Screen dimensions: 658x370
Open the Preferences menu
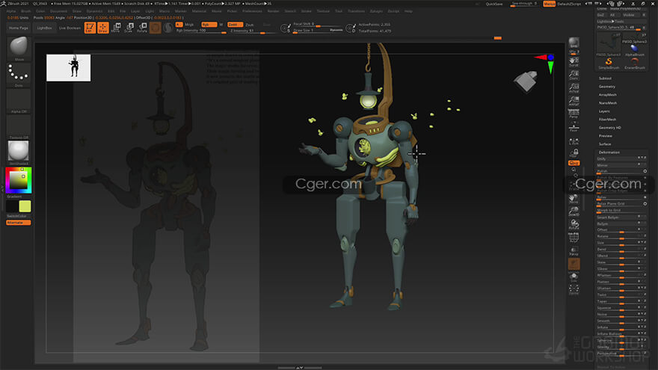[252, 11]
